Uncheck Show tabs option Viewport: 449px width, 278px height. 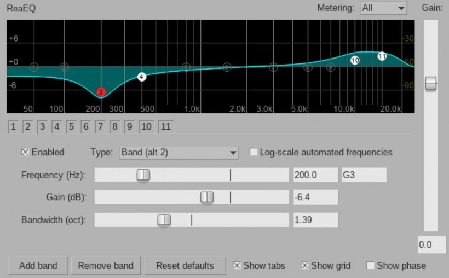(237, 265)
